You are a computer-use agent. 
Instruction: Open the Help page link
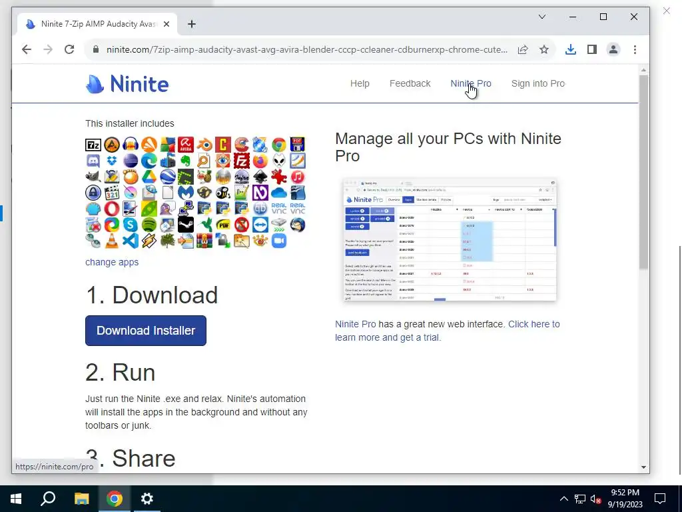point(360,83)
